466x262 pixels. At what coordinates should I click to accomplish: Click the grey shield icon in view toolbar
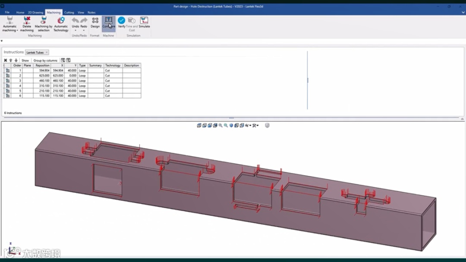pos(267,125)
